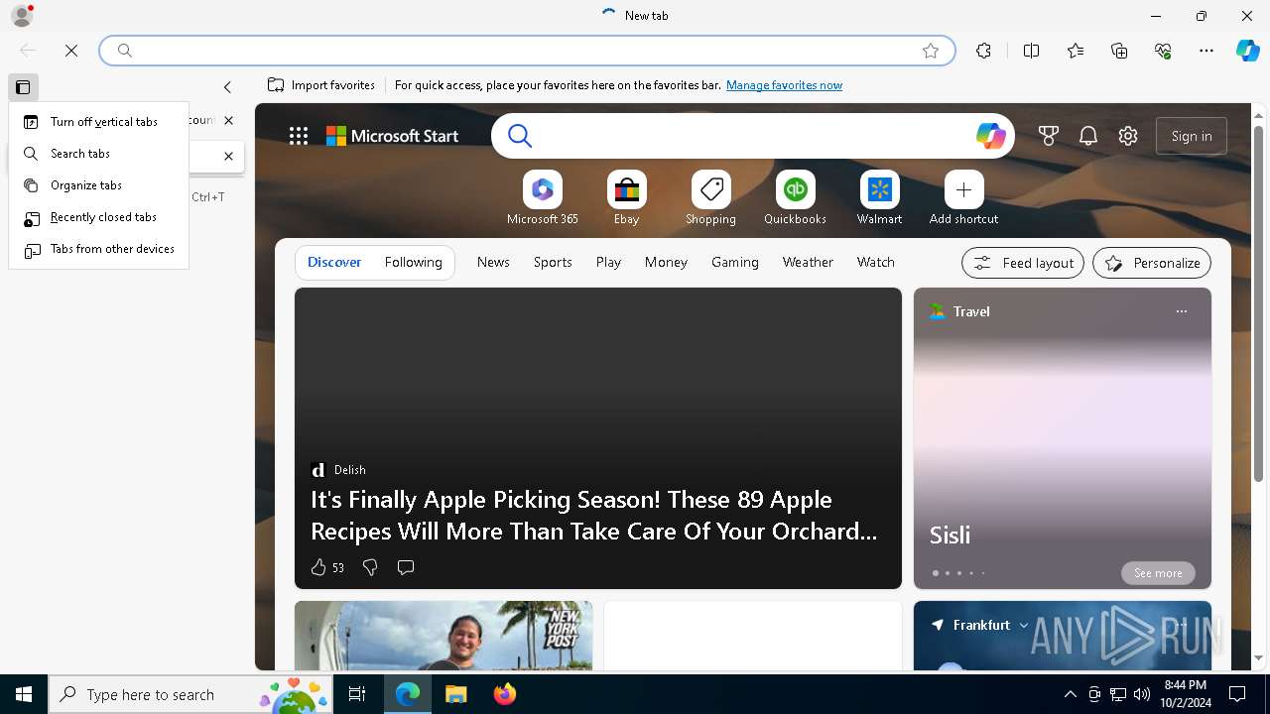Open the Shopping shortcut tile
The height and width of the screenshot is (714, 1270).
click(x=711, y=198)
